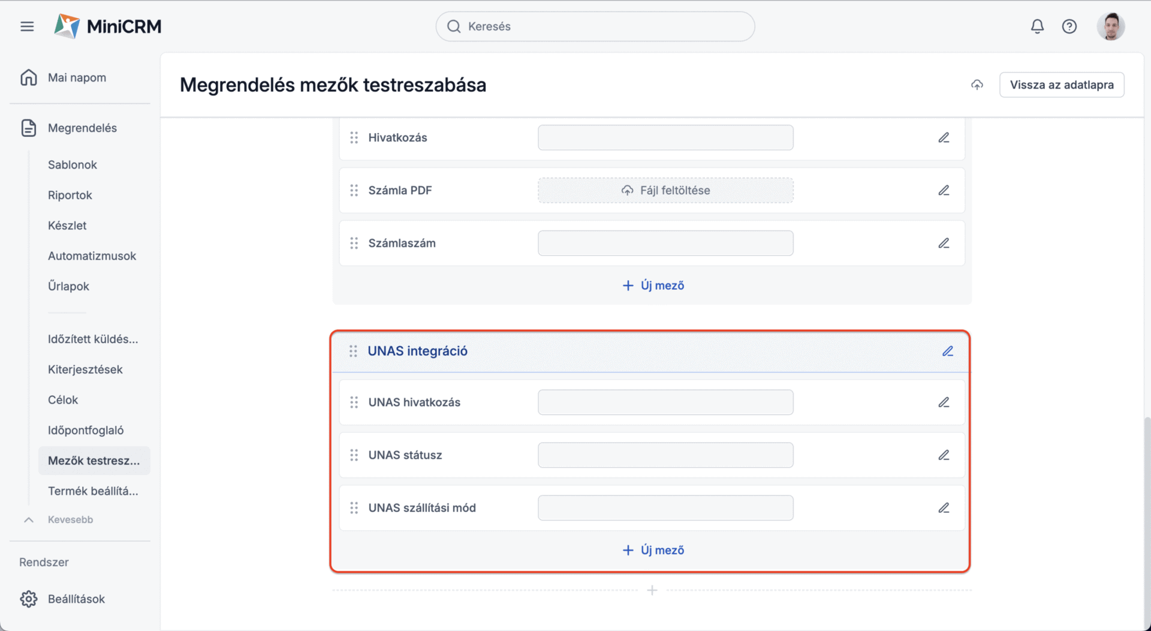This screenshot has width=1151, height=631.
Task: Click the UNAS szállítási mód input field
Action: click(665, 507)
